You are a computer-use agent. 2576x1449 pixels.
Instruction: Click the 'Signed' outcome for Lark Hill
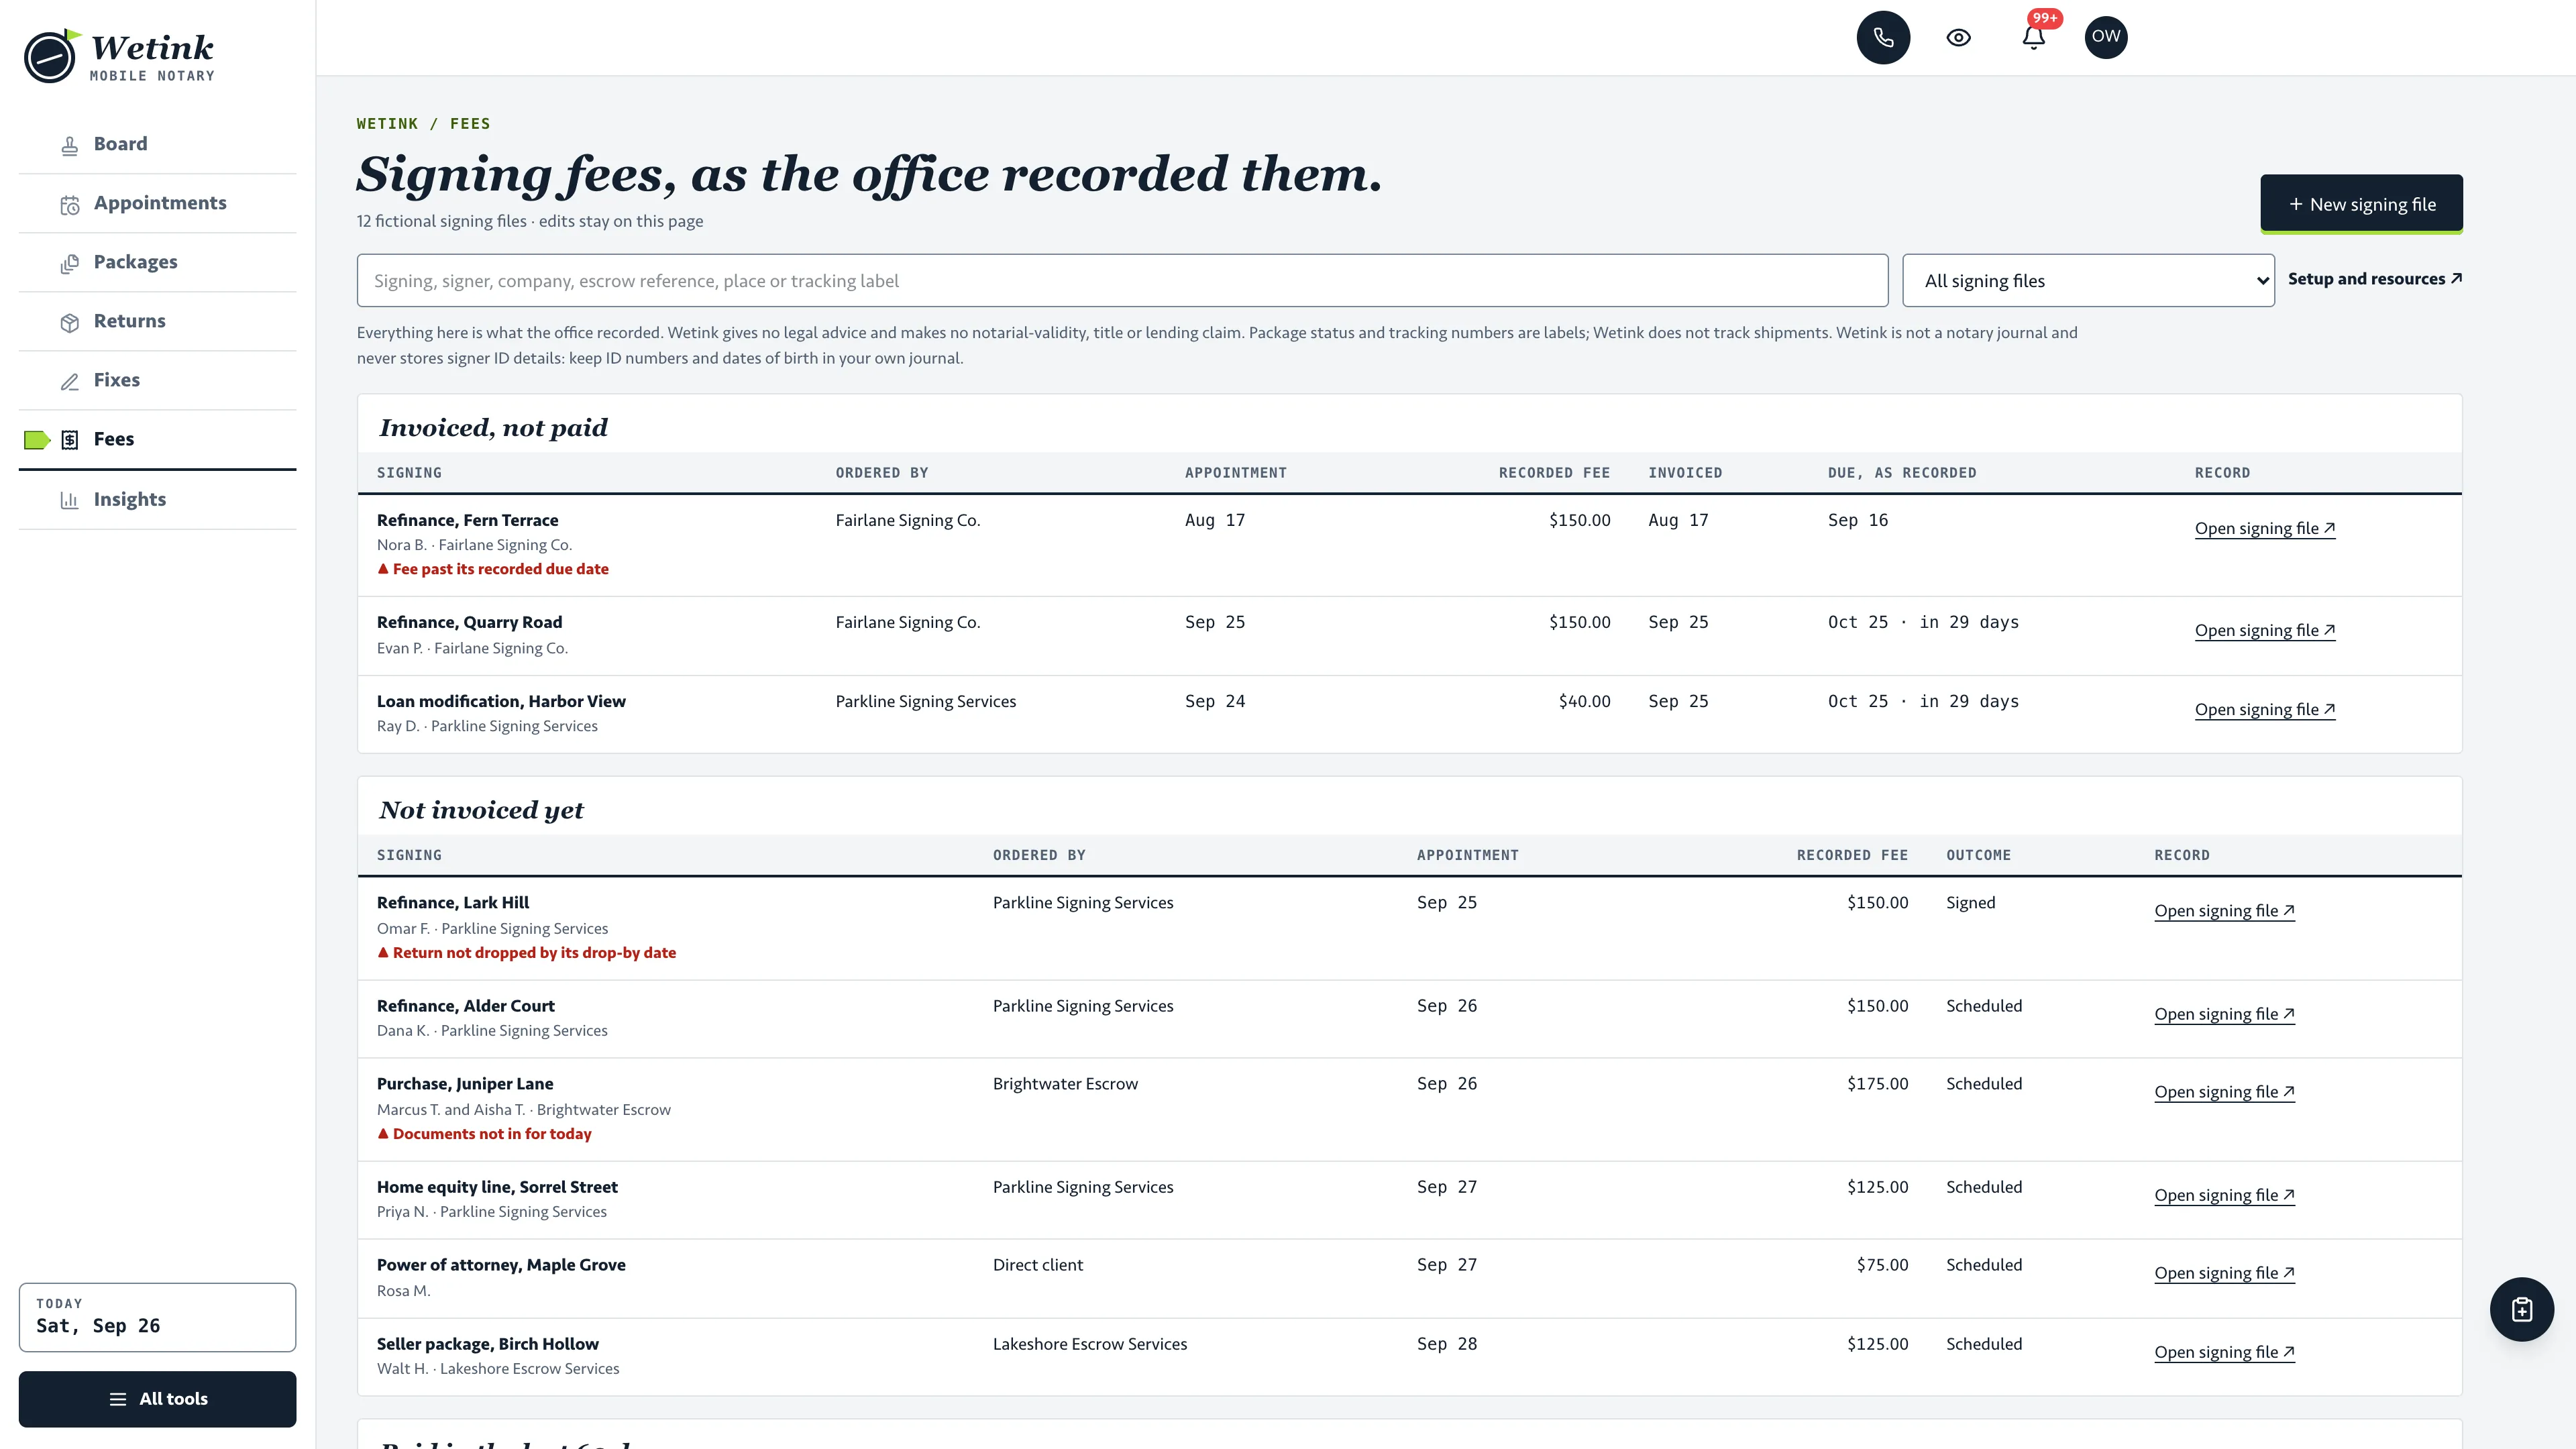coord(1970,902)
